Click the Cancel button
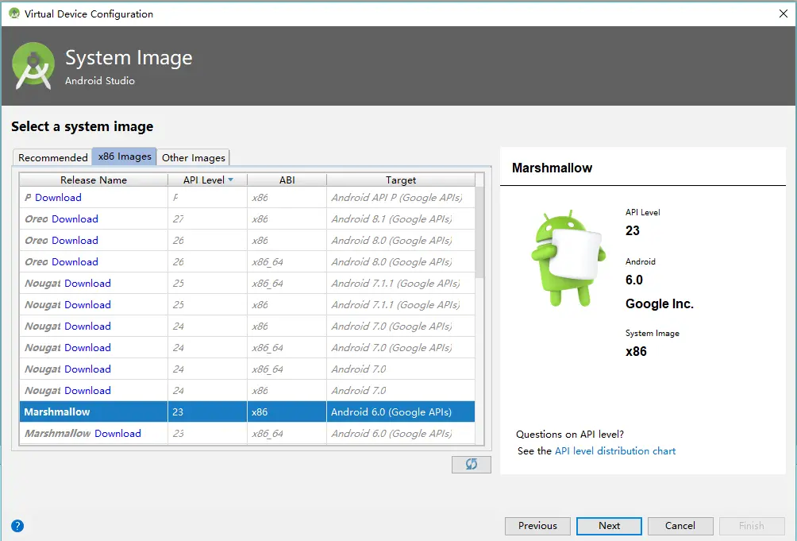This screenshot has width=797, height=541. (x=680, y=526)
